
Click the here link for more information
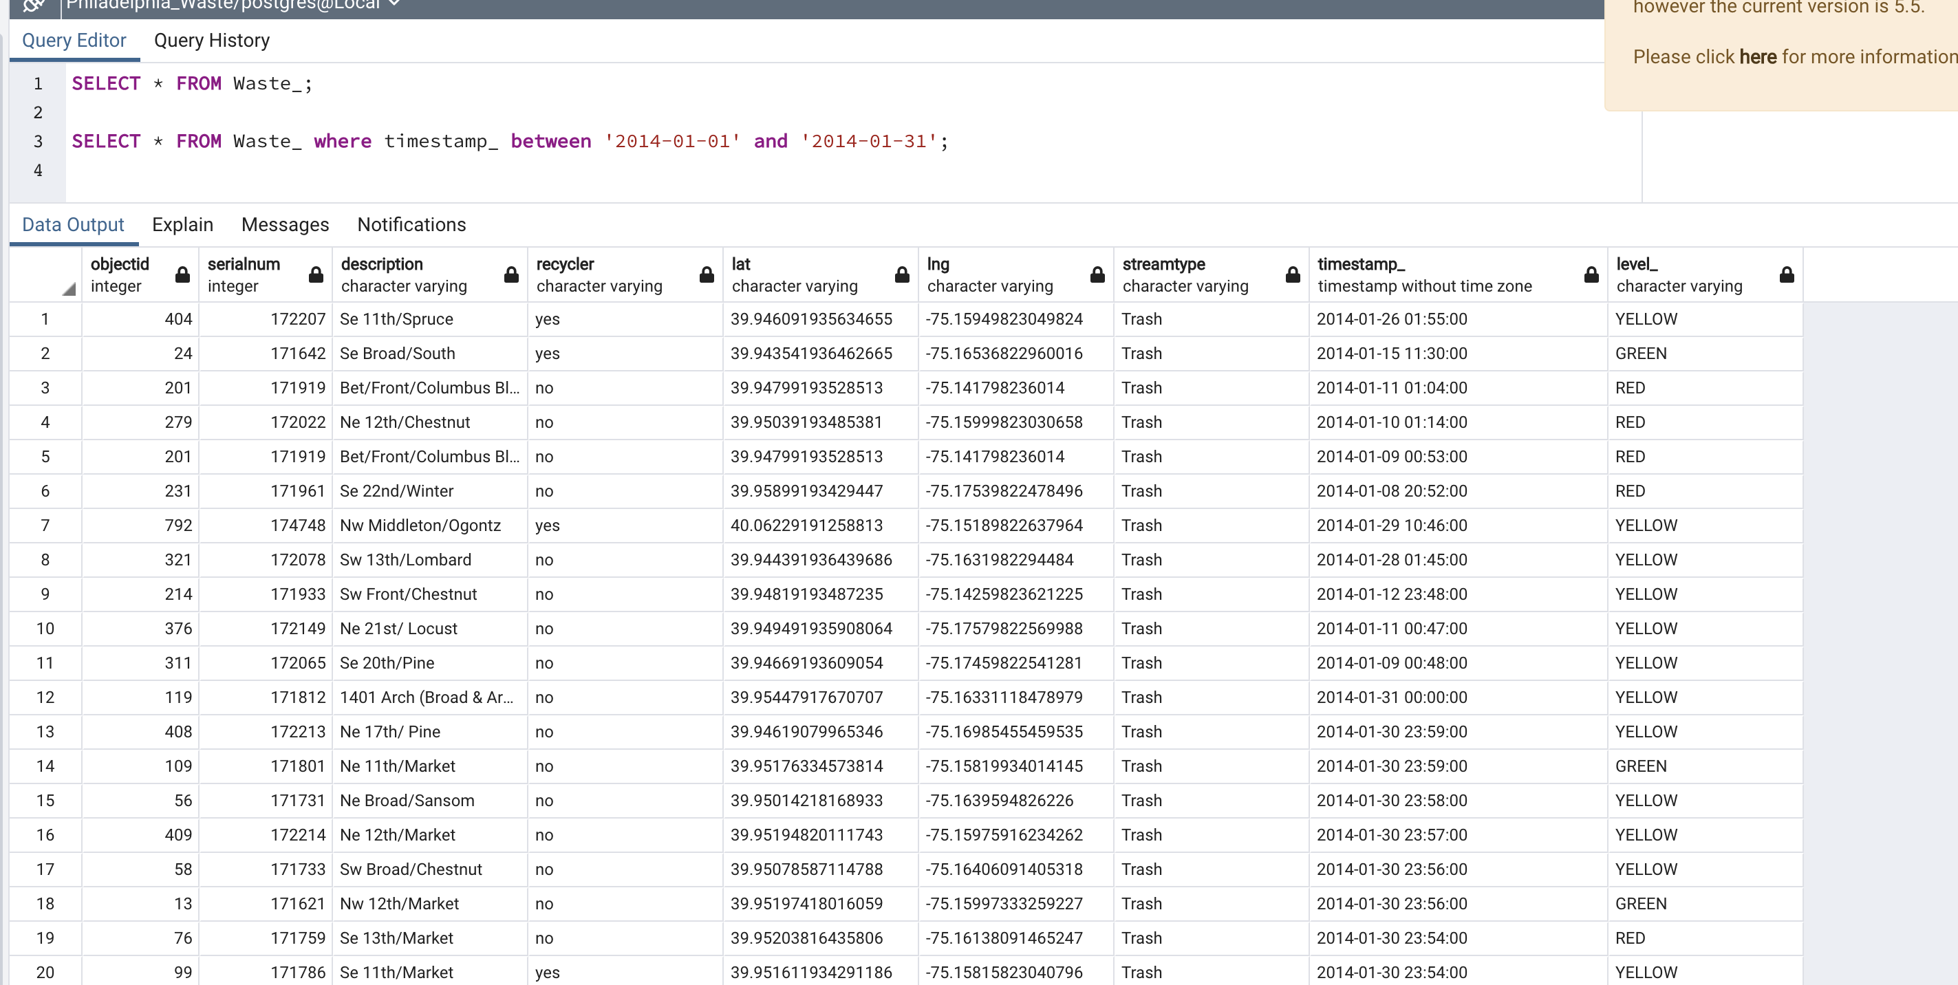1757,56
